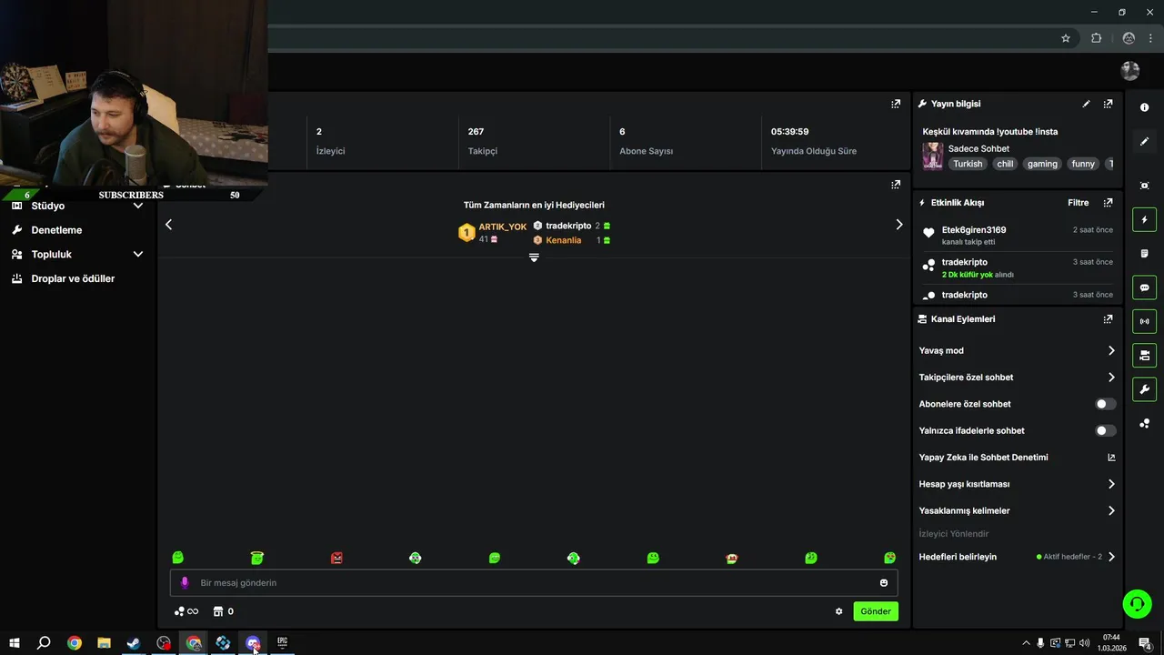This screenshot has height=655, width=1164.
Task: Click the note page icon in right sidebar
Action: point(1144,254)
